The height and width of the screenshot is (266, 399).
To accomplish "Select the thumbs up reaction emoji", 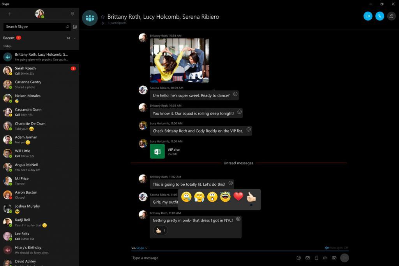I will tap(251, 197).
